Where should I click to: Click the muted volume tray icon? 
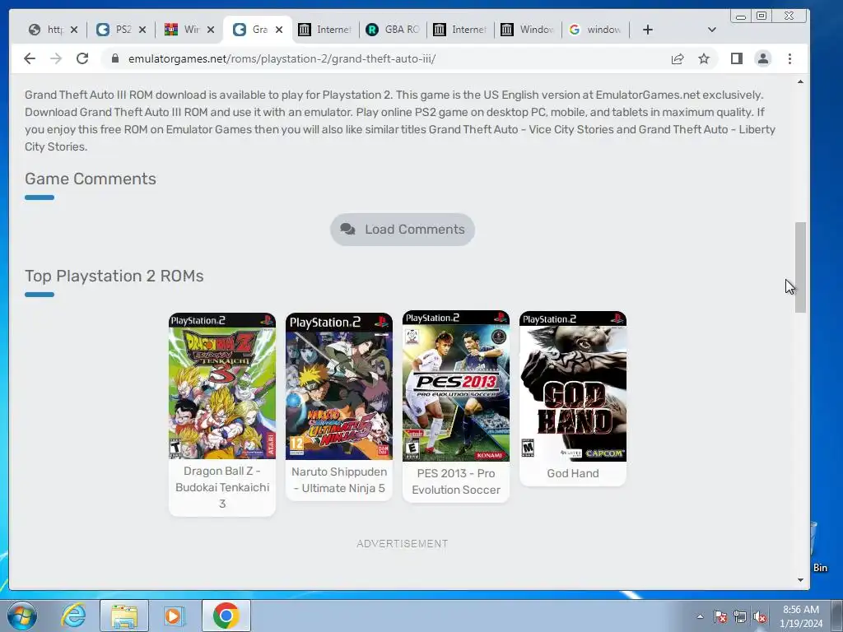760,617
